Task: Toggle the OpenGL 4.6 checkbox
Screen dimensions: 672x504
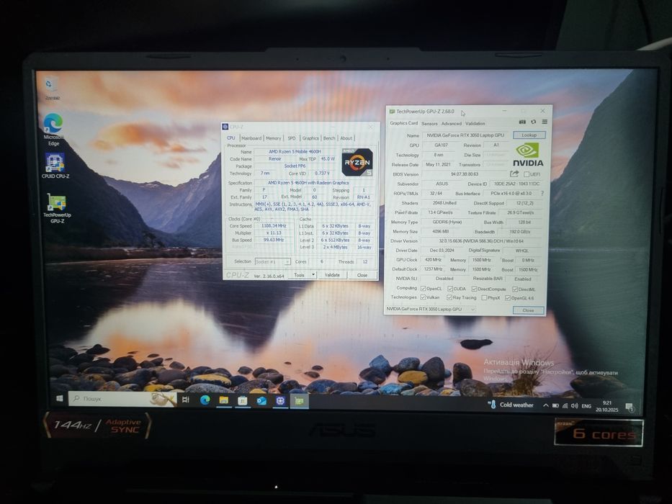Action: tap(508, 298)
